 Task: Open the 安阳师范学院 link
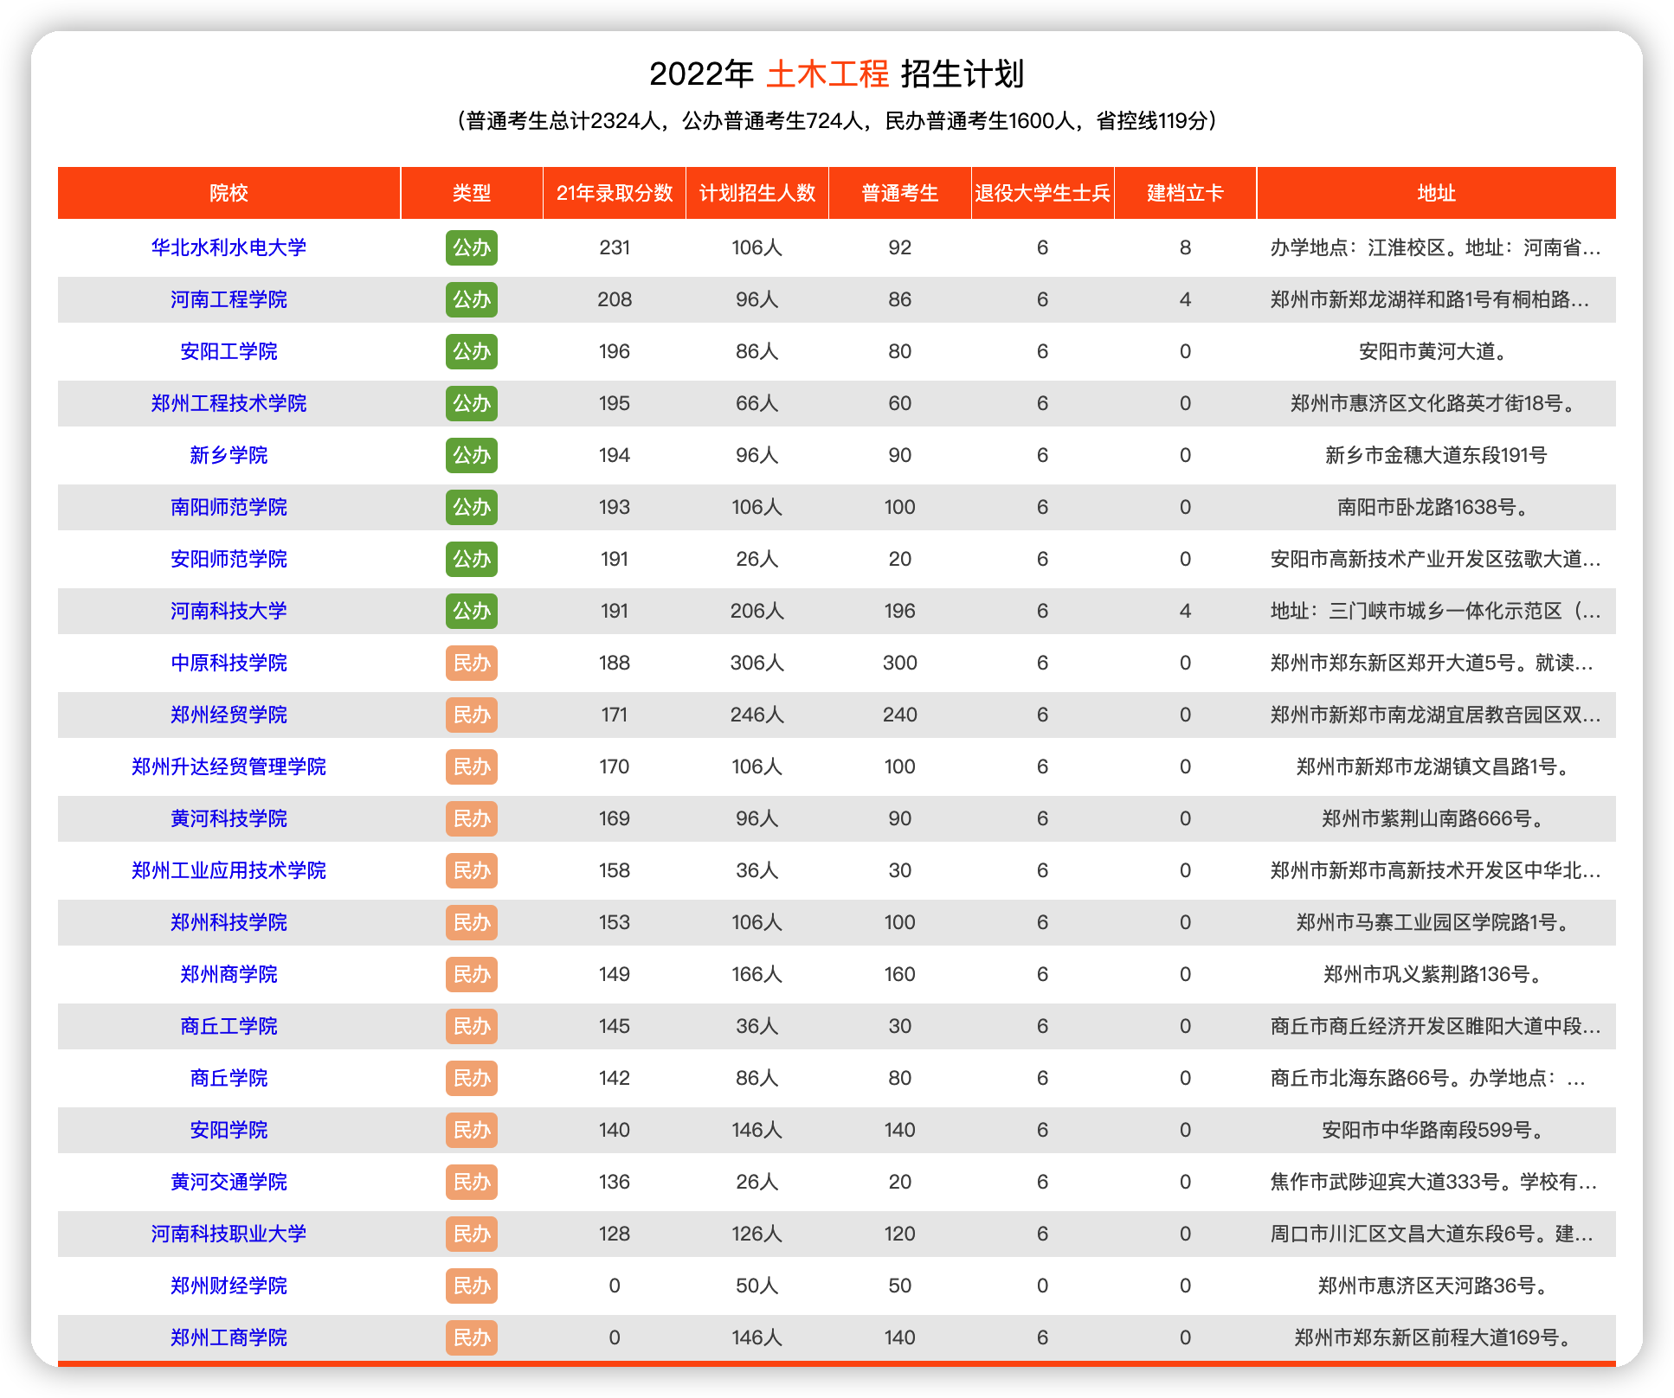click(x=229, y=559)
